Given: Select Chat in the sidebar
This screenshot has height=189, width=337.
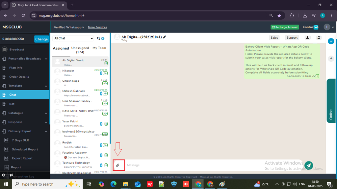Looking at the screenshot, I should (25, 95).
